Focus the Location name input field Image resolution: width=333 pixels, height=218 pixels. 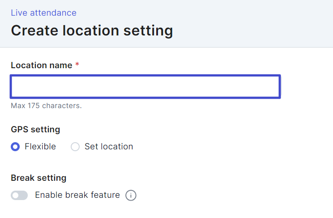point(145,87)
